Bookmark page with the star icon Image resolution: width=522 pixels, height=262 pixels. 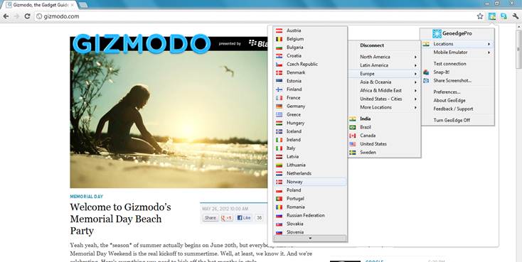tap(480, 16)
